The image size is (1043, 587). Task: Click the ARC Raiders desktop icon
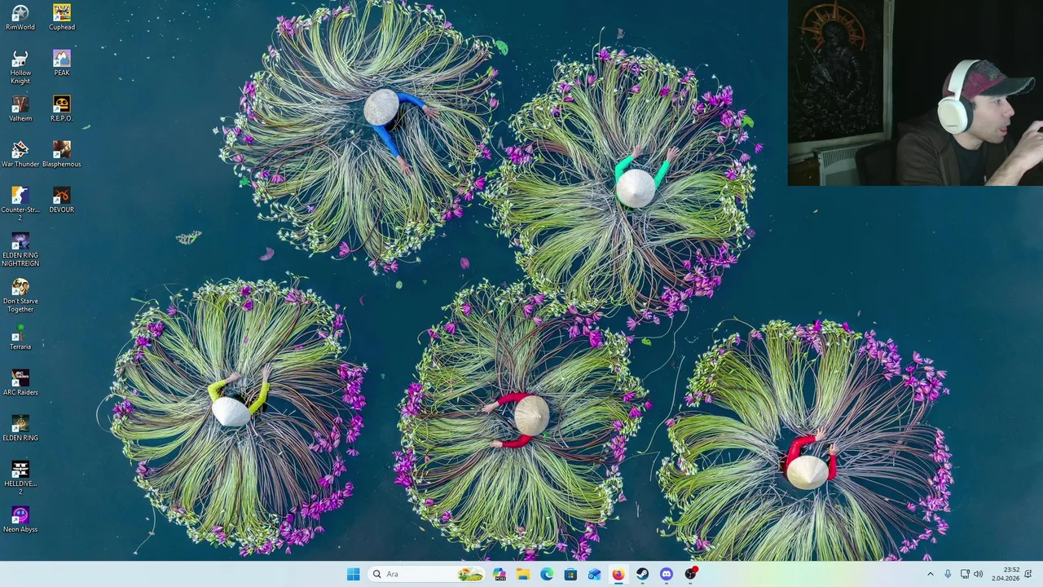tap(20, 382)
